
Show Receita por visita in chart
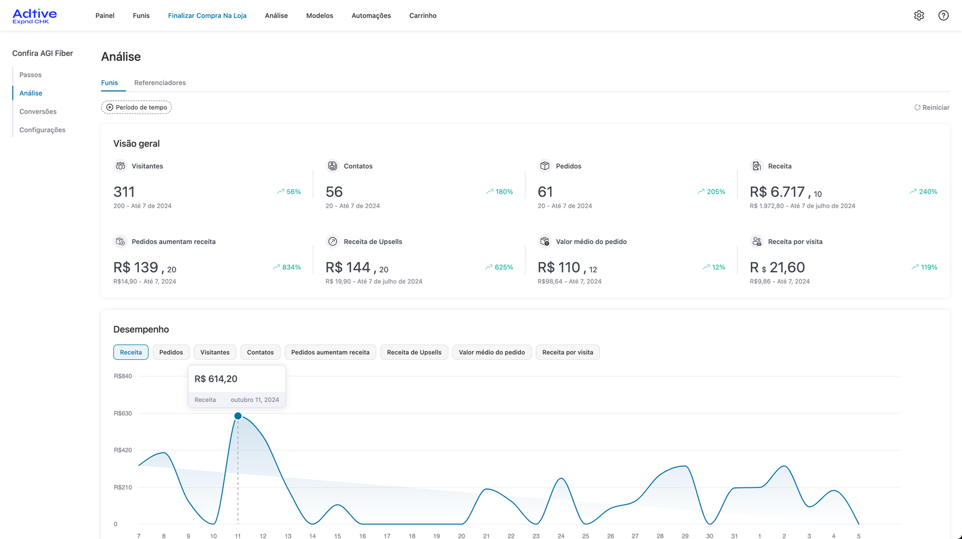567,352
